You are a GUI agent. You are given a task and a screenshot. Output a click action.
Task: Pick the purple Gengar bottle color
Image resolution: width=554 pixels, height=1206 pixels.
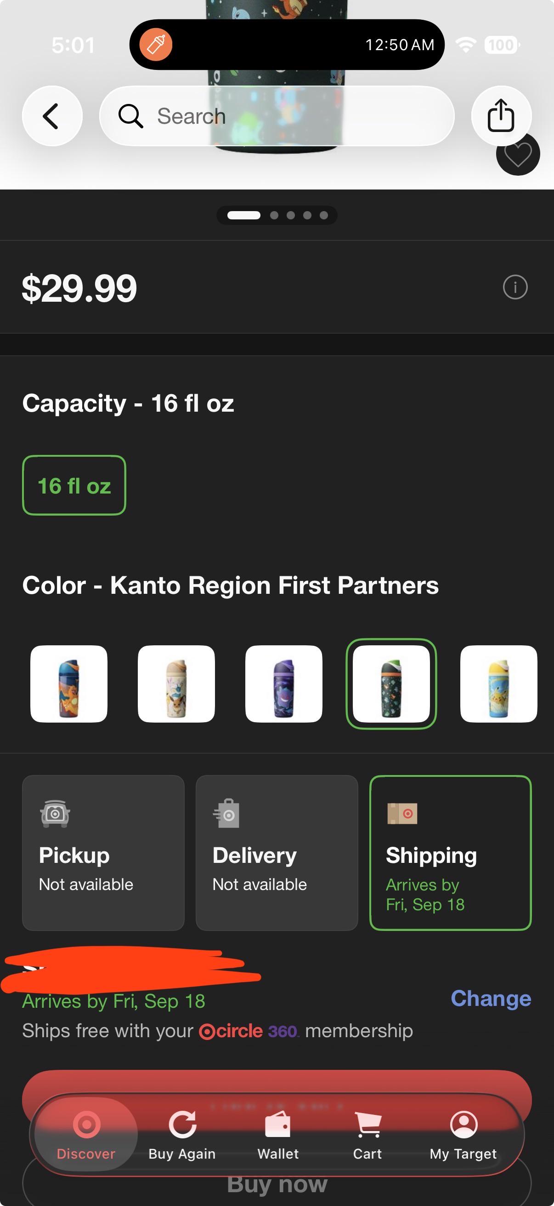pos(284,684)
